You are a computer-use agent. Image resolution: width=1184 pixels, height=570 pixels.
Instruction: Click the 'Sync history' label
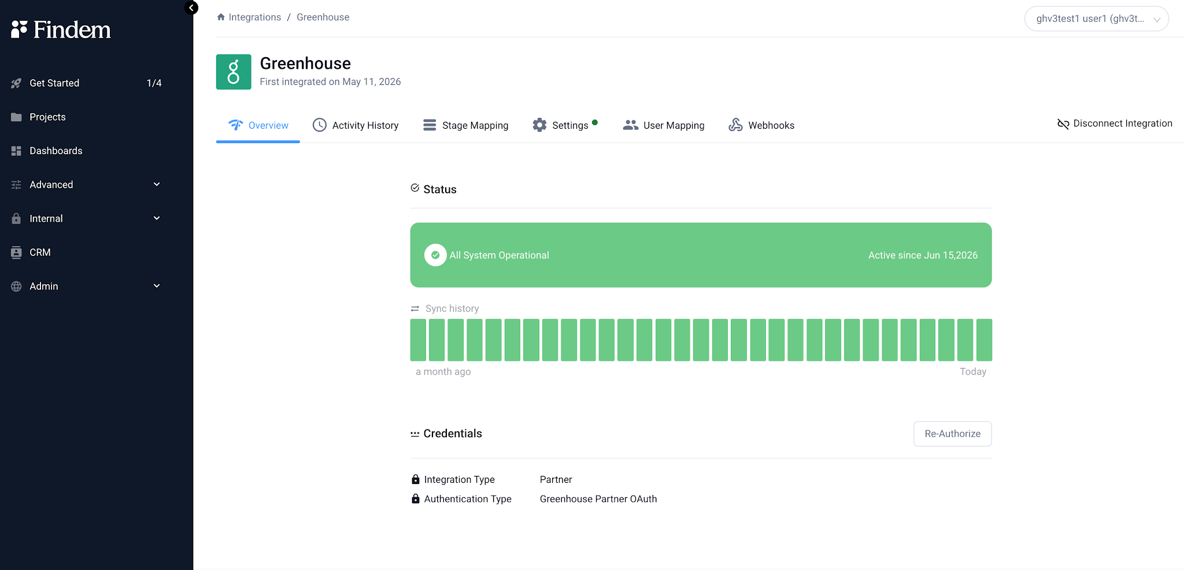452,308
